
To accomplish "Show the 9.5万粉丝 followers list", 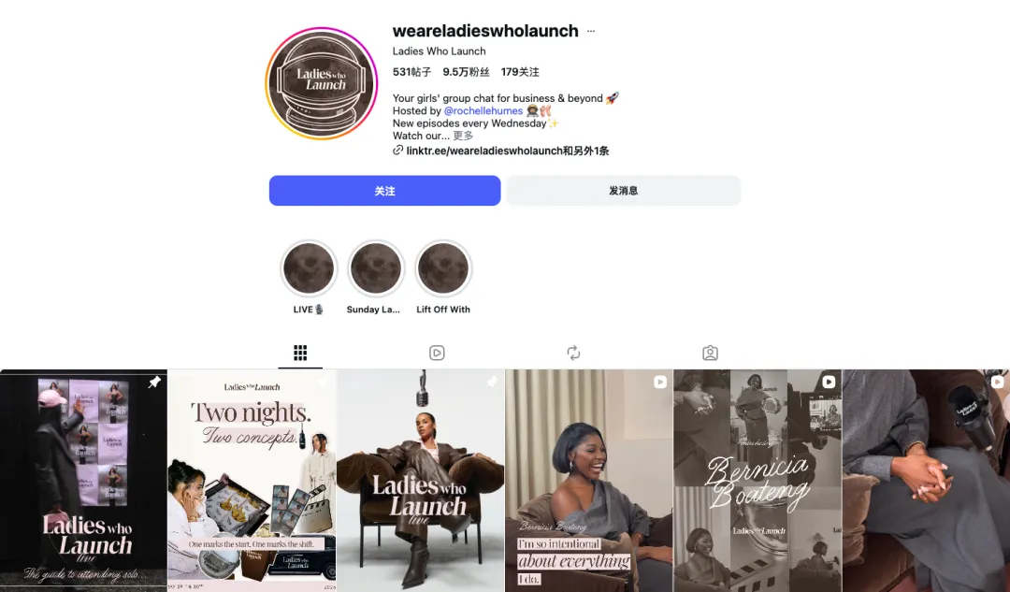I will 466,72.
